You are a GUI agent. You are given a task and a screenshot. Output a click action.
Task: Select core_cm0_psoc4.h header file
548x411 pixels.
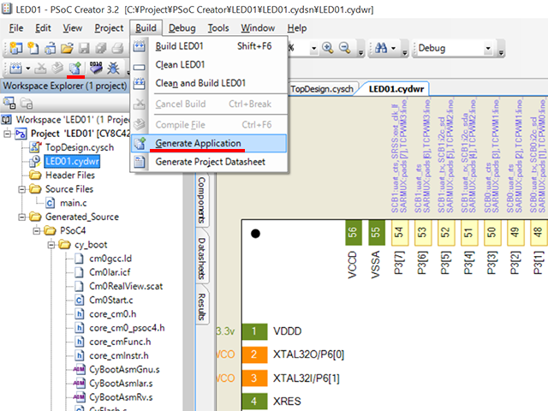(127, 328)
